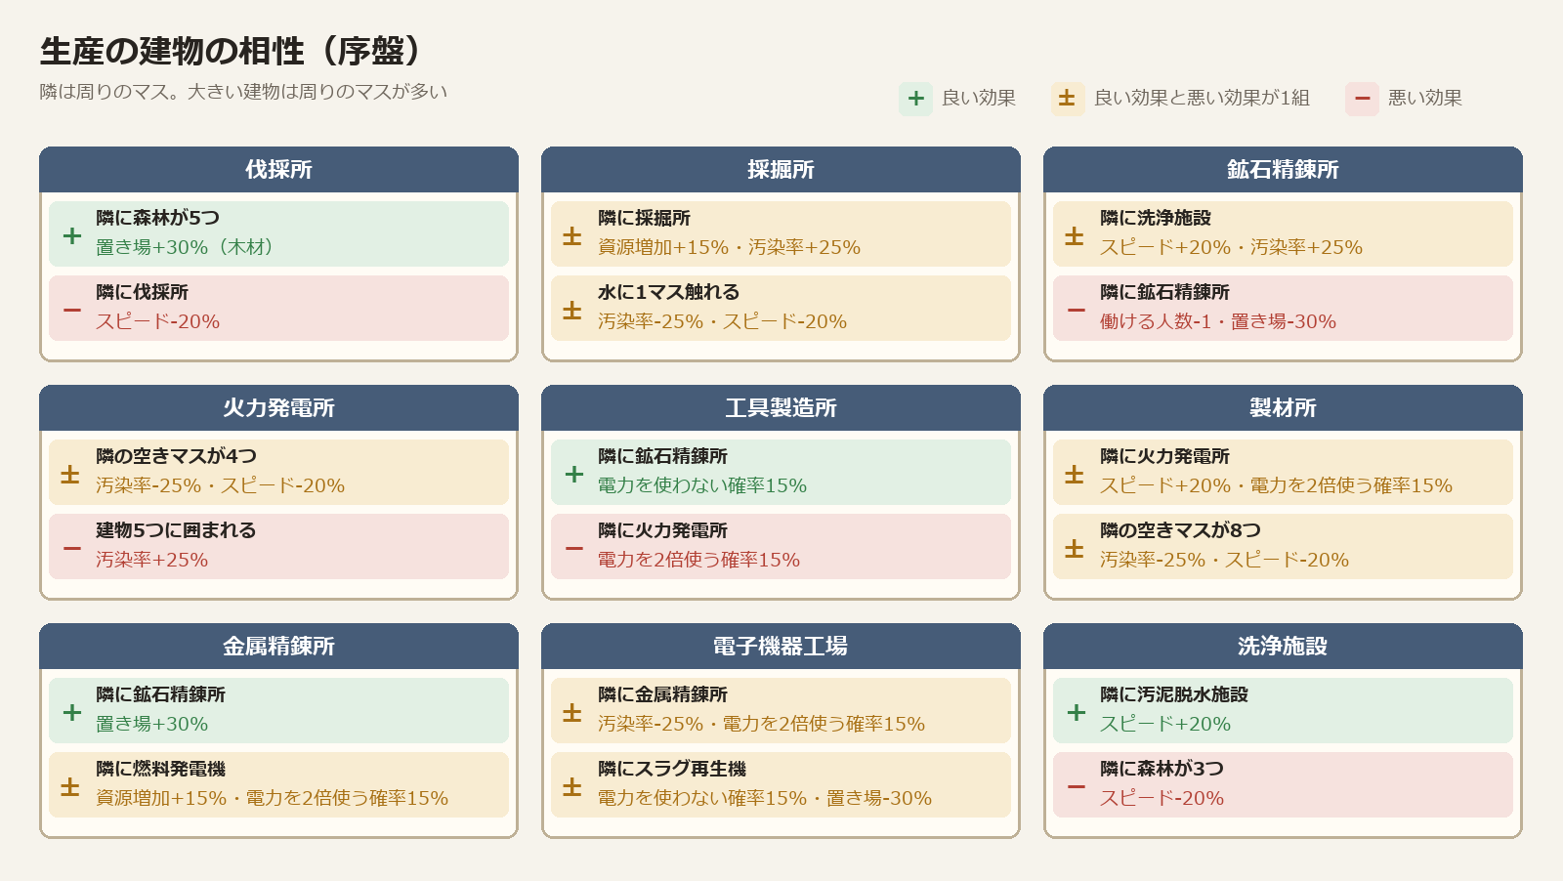Select the 金属精錬所 card header
This screenshot has height=881, width=1563.
coord(278,647)
